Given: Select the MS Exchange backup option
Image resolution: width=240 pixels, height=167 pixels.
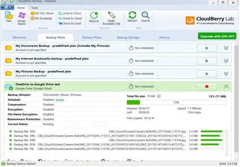Looking at the screenshot, I should coord(41,18).
